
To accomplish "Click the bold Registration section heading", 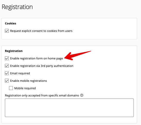I will [14, 51].
